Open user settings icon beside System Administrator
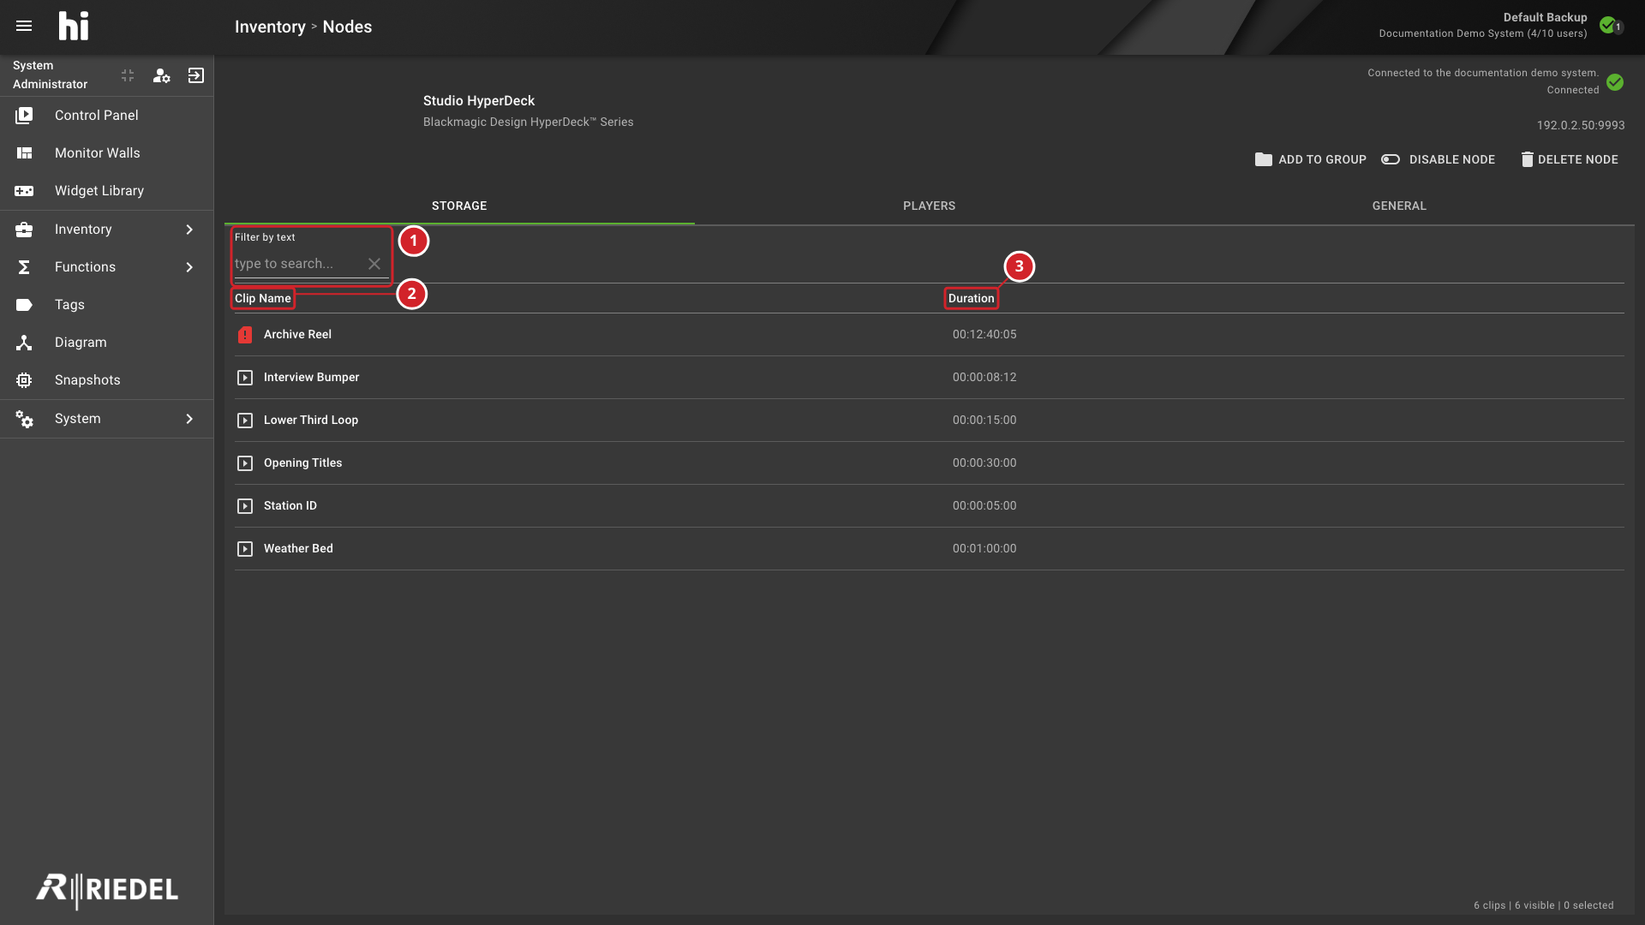The height and width of the screenshot is (925, 1645). click(161, 75)
